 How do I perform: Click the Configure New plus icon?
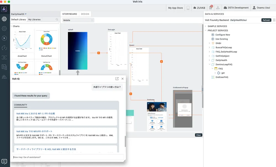213,35
